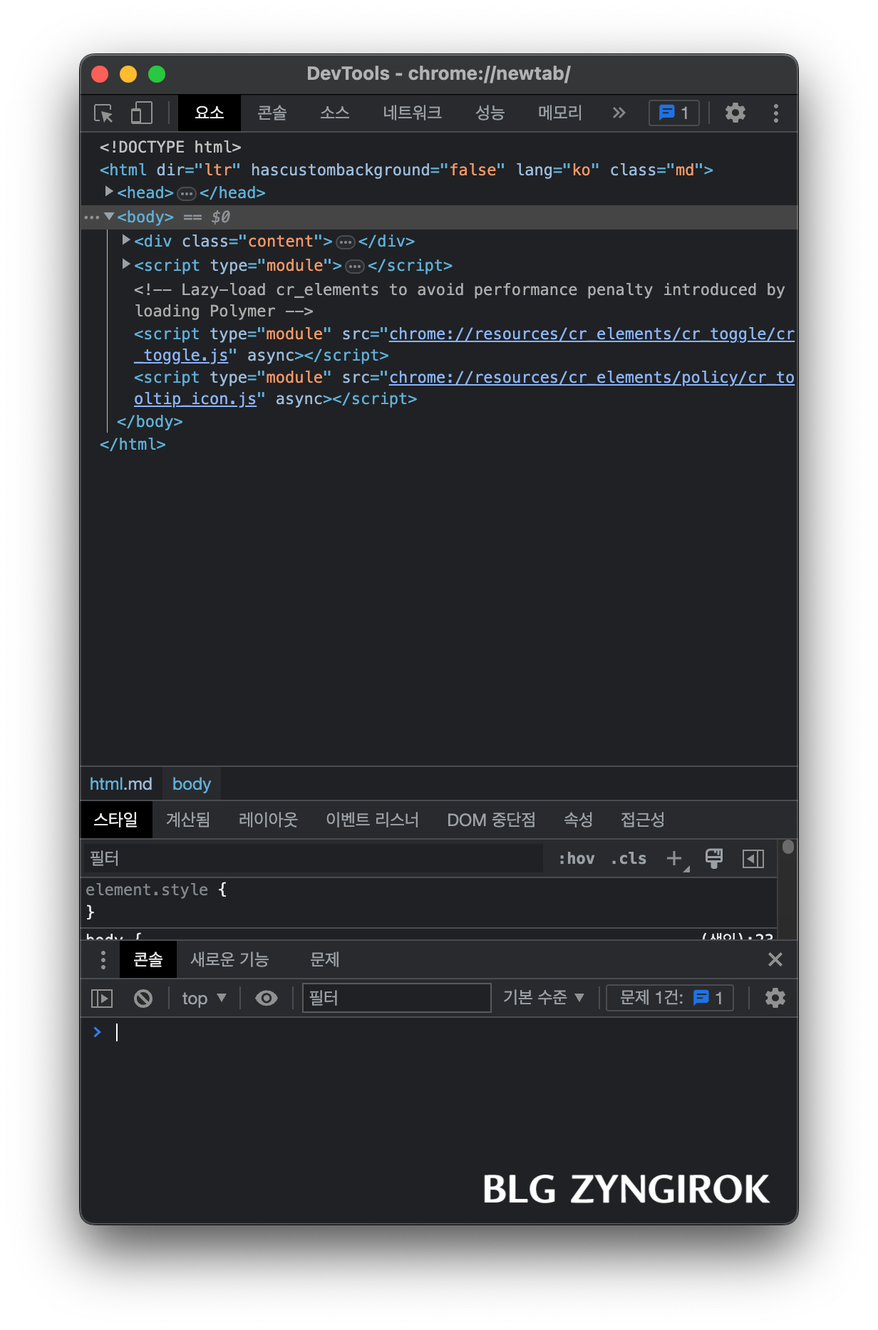Click body in the breadcrumb

coord(192,784)
